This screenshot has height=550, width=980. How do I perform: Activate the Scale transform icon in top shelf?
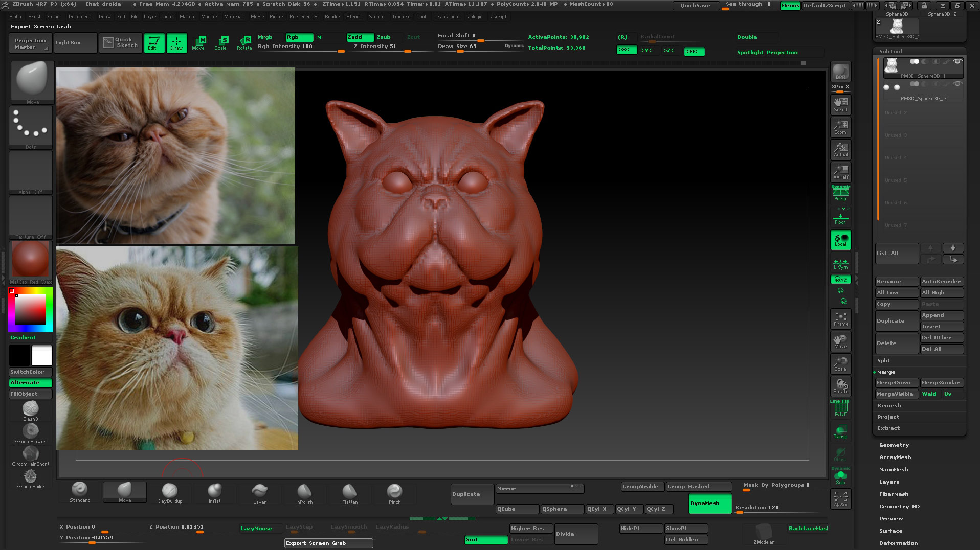tap(221, 43)
